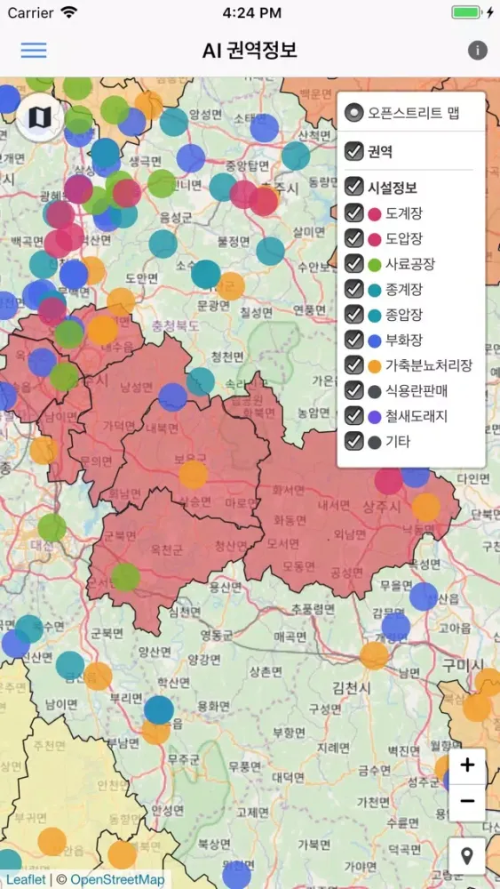This screenshot has height=889, width=500.
Task: Select the blue marker near 감문면
Action: [x=396, y=627]
